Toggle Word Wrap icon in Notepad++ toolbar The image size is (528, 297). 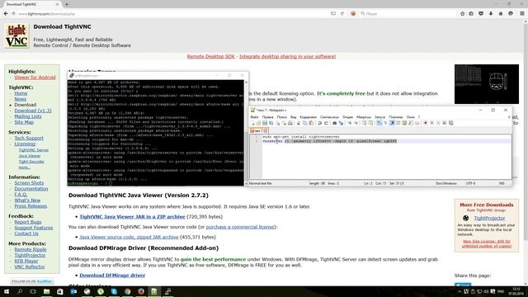[379, 123]
